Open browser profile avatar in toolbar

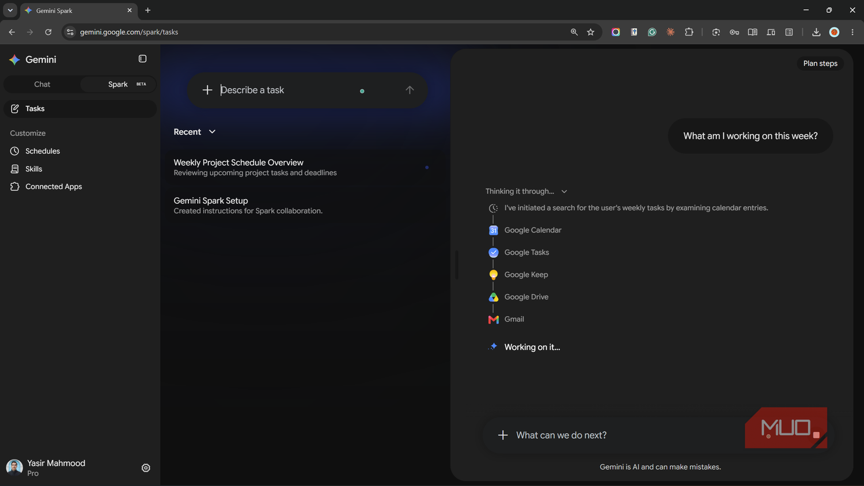834,32
